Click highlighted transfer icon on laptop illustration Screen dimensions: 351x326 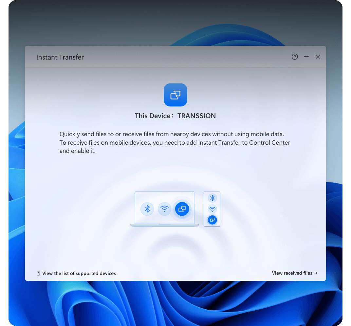click(x=182, y=209)
